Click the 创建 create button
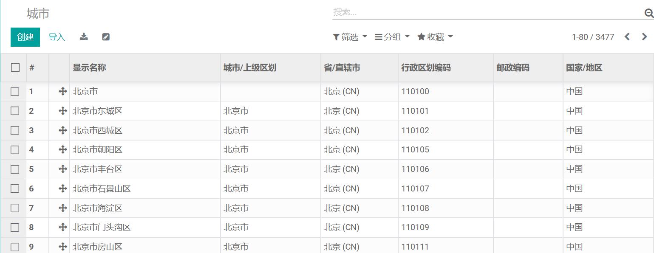654x253 pixels. click(x=25, y=37)
